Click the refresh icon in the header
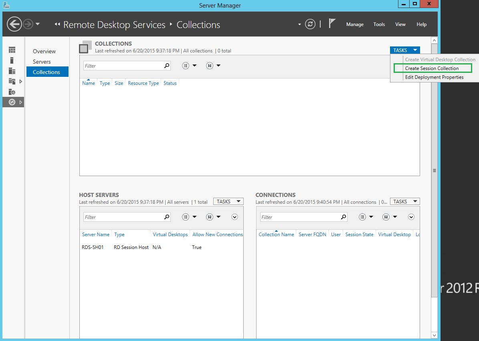 310,24
